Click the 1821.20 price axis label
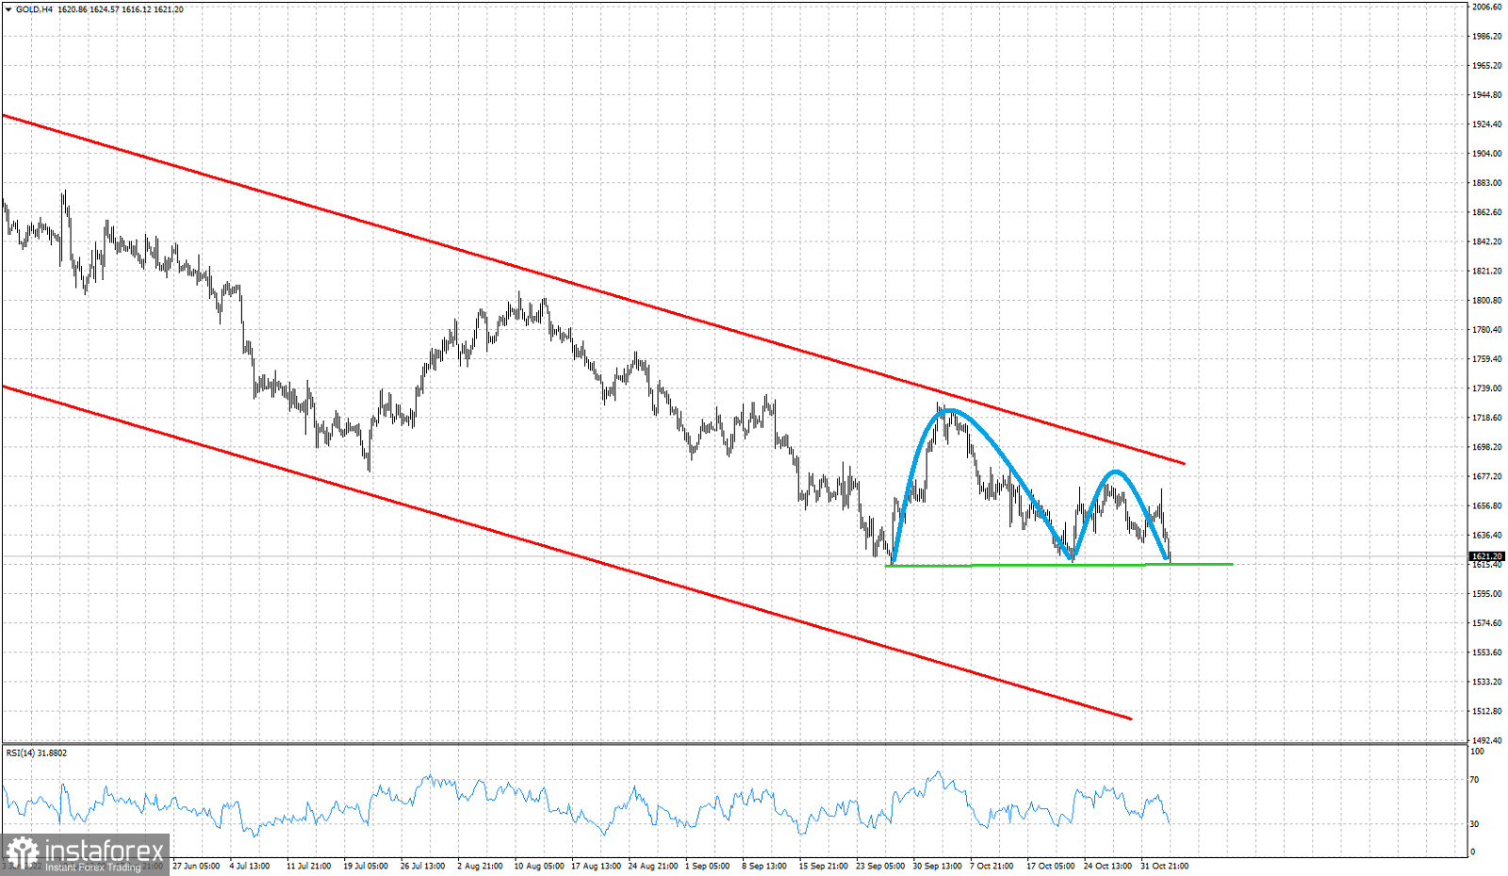1508x876 pixels. (1487, 271)
